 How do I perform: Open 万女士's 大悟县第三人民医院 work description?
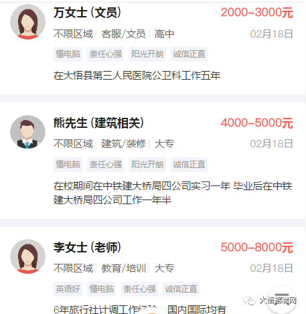137,76
